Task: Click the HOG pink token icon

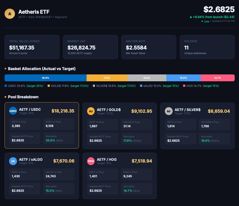Action: tap(91, 161)
